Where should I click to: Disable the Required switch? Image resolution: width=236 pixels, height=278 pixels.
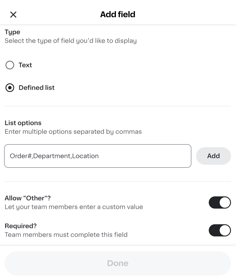point(220,230)
